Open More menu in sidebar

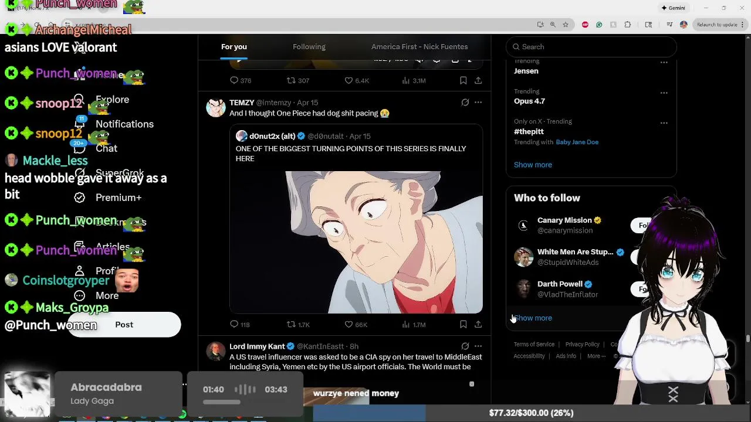(x=107, y=295)
